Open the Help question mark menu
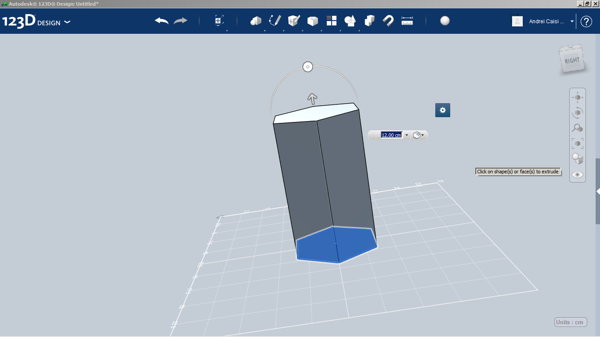The image size is (600, 337). coord(586,22)
